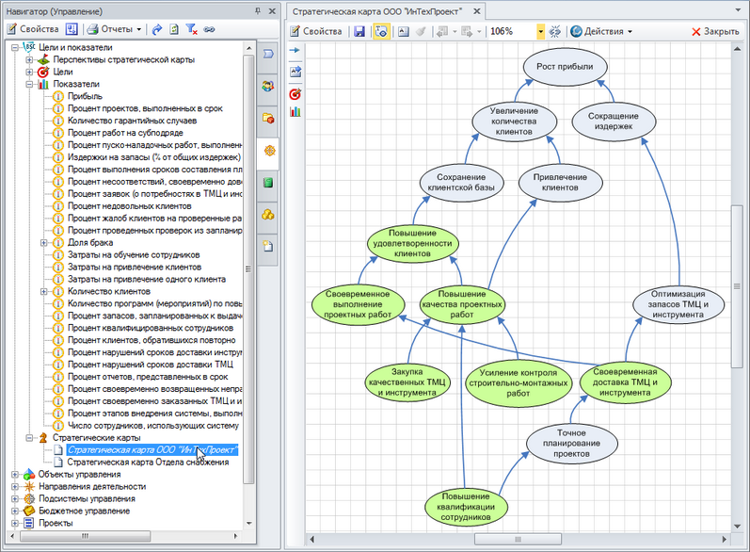Click the clear filter icon in Navigator
Image resolution: width=750 pixels, height=552 pixels.
[192, 29]
